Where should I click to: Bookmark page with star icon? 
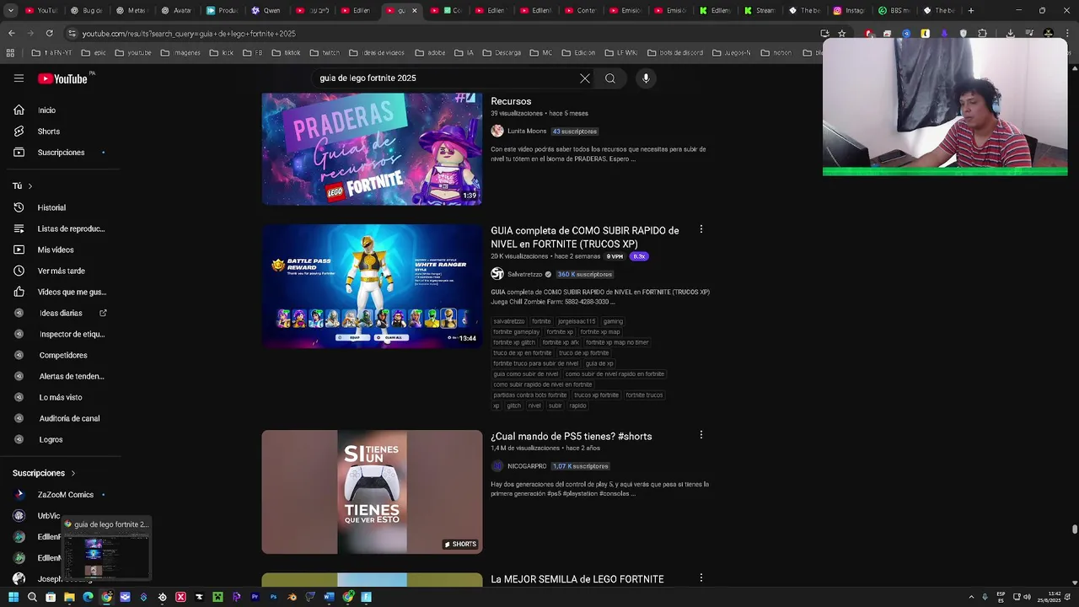(841, 33)
